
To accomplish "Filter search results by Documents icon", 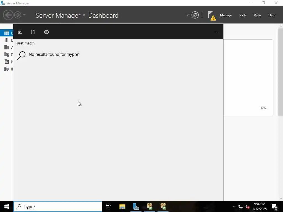I will click(33, 32).
